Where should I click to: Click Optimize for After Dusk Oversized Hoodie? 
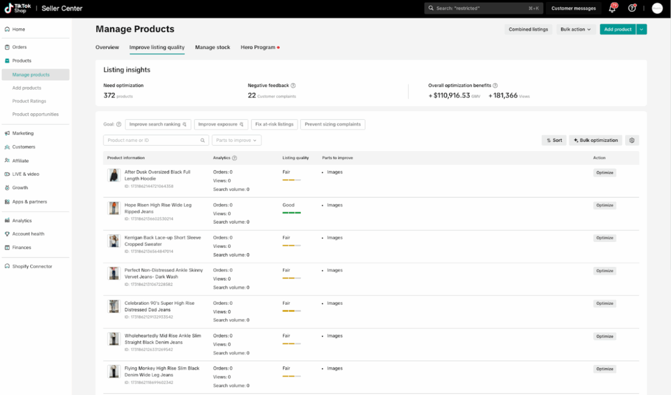pos(604,173)
